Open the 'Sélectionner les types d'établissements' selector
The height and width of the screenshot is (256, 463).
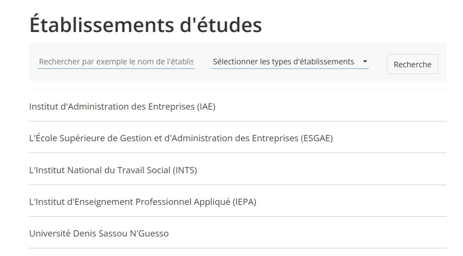[x=283, y=62]
